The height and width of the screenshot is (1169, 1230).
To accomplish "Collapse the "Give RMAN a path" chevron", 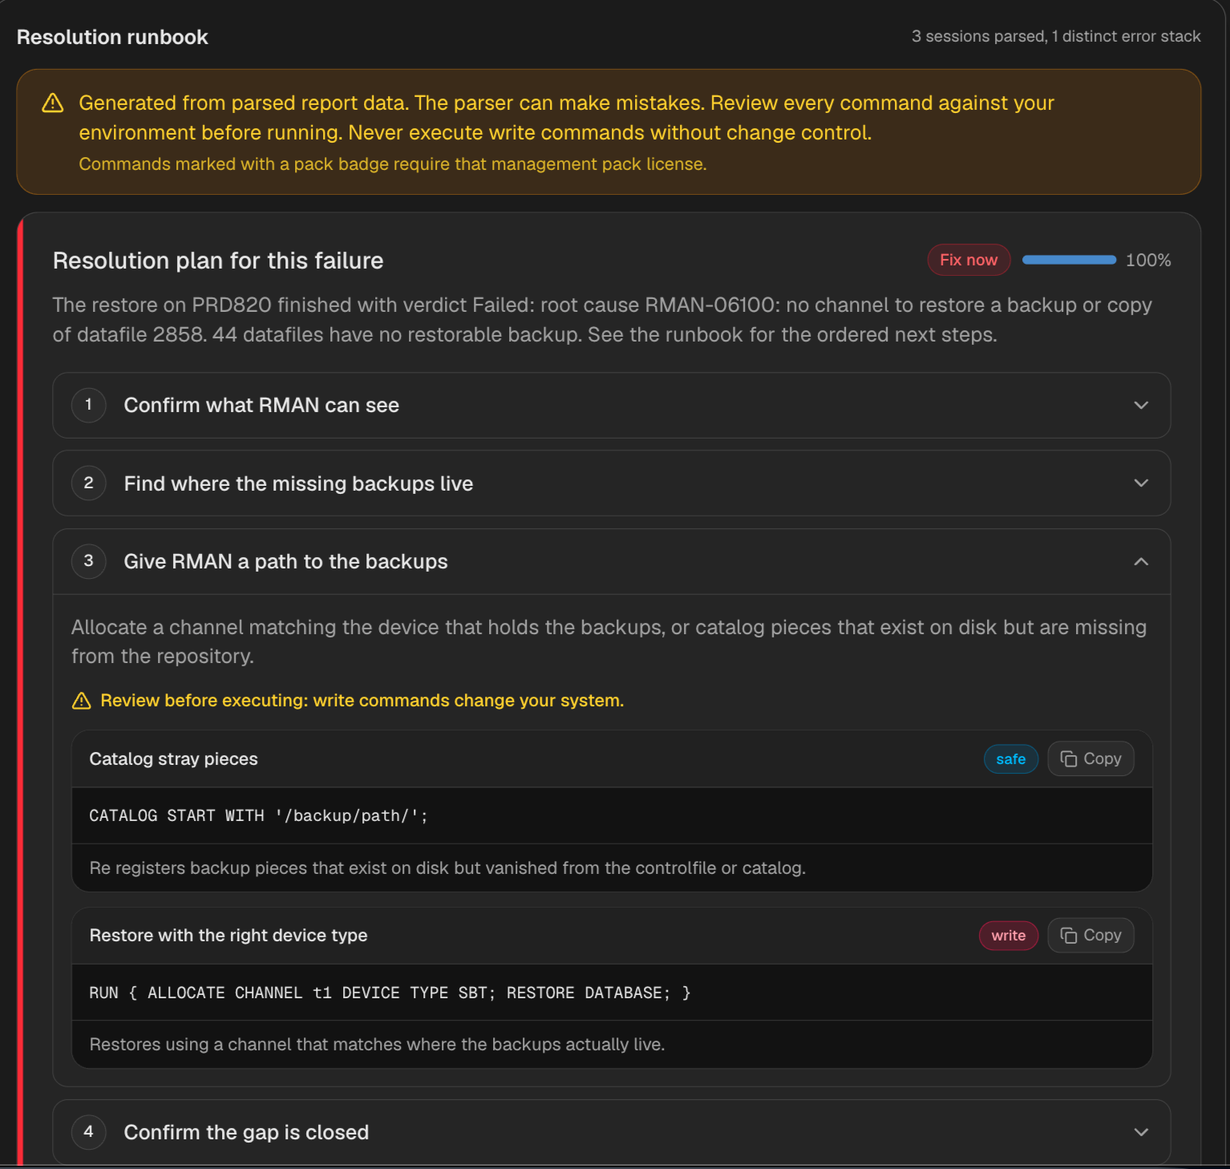I will click(1141, 561).
